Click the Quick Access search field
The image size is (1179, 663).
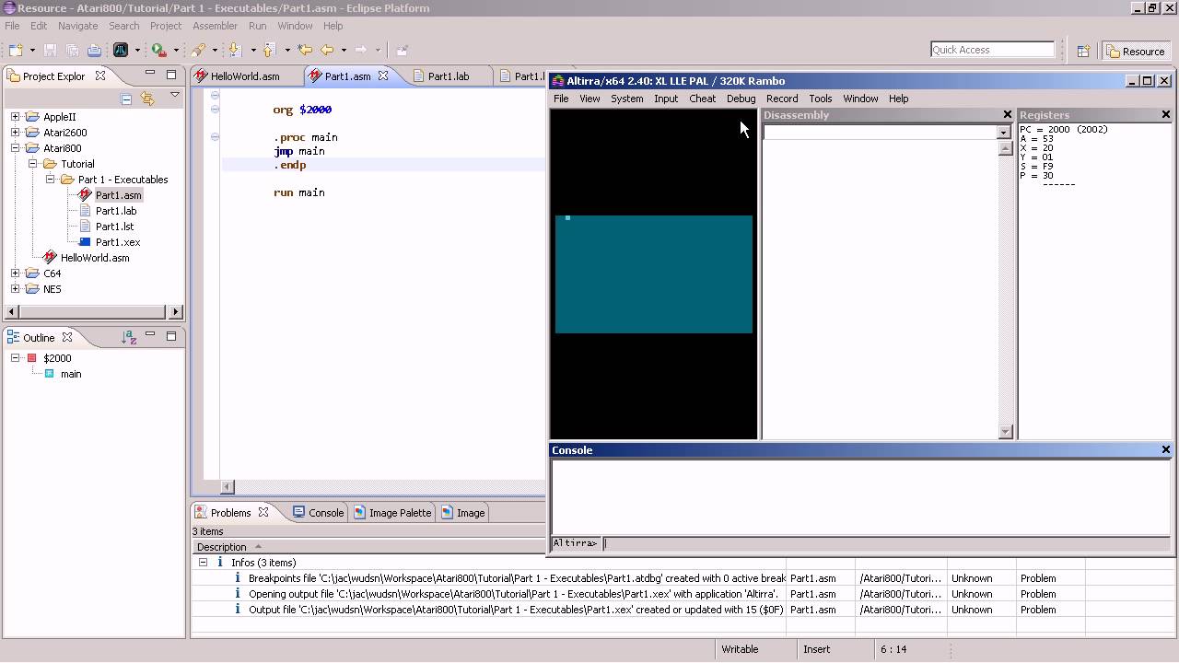point(991,50)
